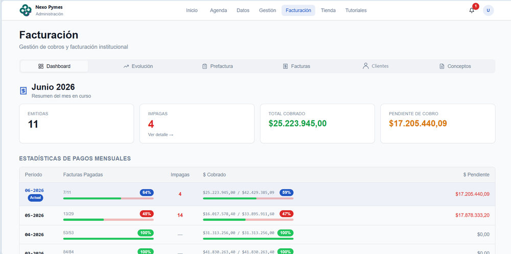The height and width of the screenshot is (254, 511).
Task: Click the 7/11 paid invoices count
Action: [x=67, y=192]
